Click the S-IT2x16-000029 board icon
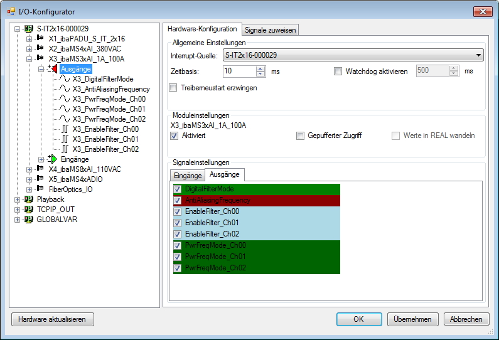 click(29, 29)
